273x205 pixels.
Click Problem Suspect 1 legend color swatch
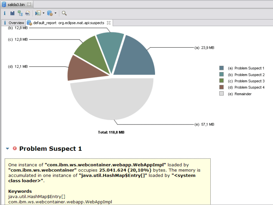coord(221,68)
